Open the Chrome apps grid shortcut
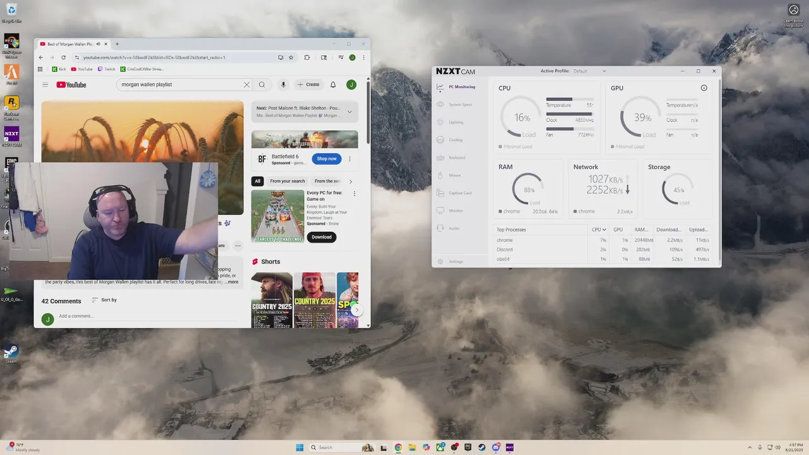The width and height of the screenshot is (809, 455). pos(40,69)
